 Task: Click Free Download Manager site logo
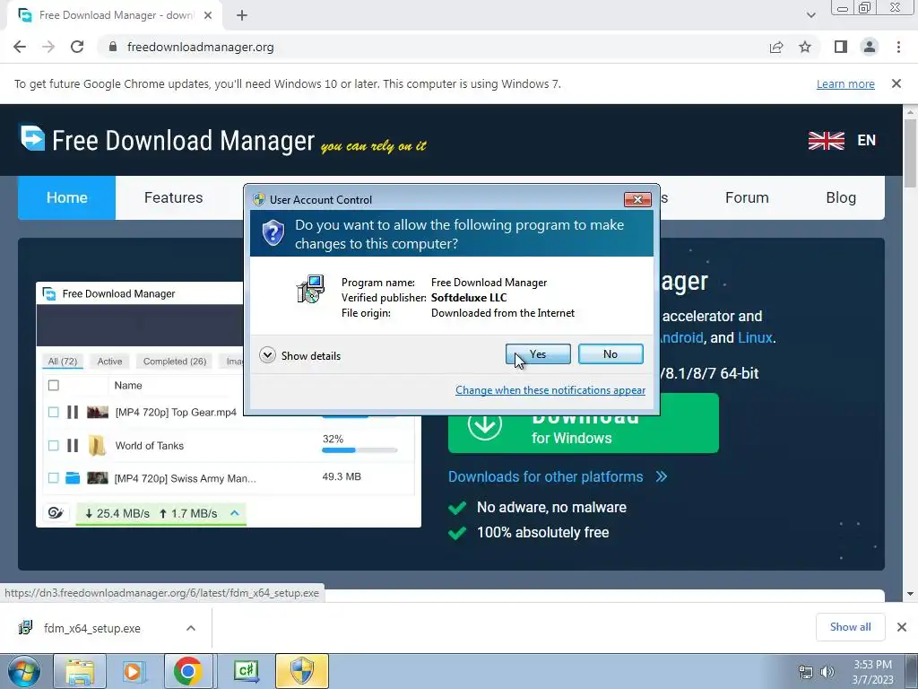point(168,140)
